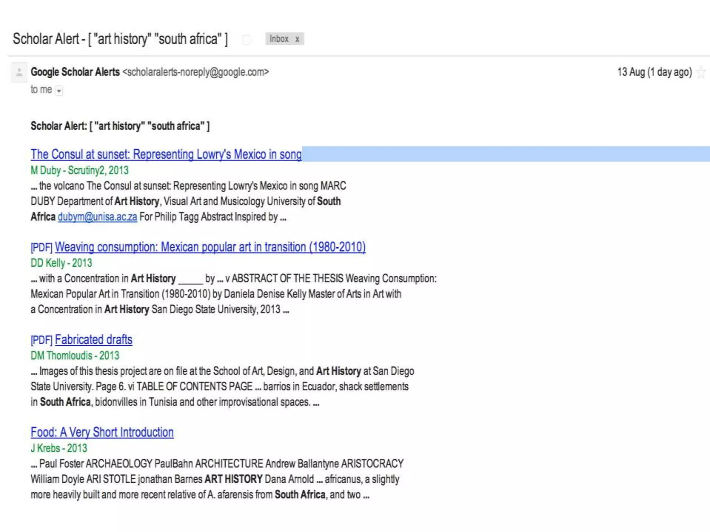Open 'Food: A Very Short Introduction' link
This screenshot has height=532, width=710.
102,432
